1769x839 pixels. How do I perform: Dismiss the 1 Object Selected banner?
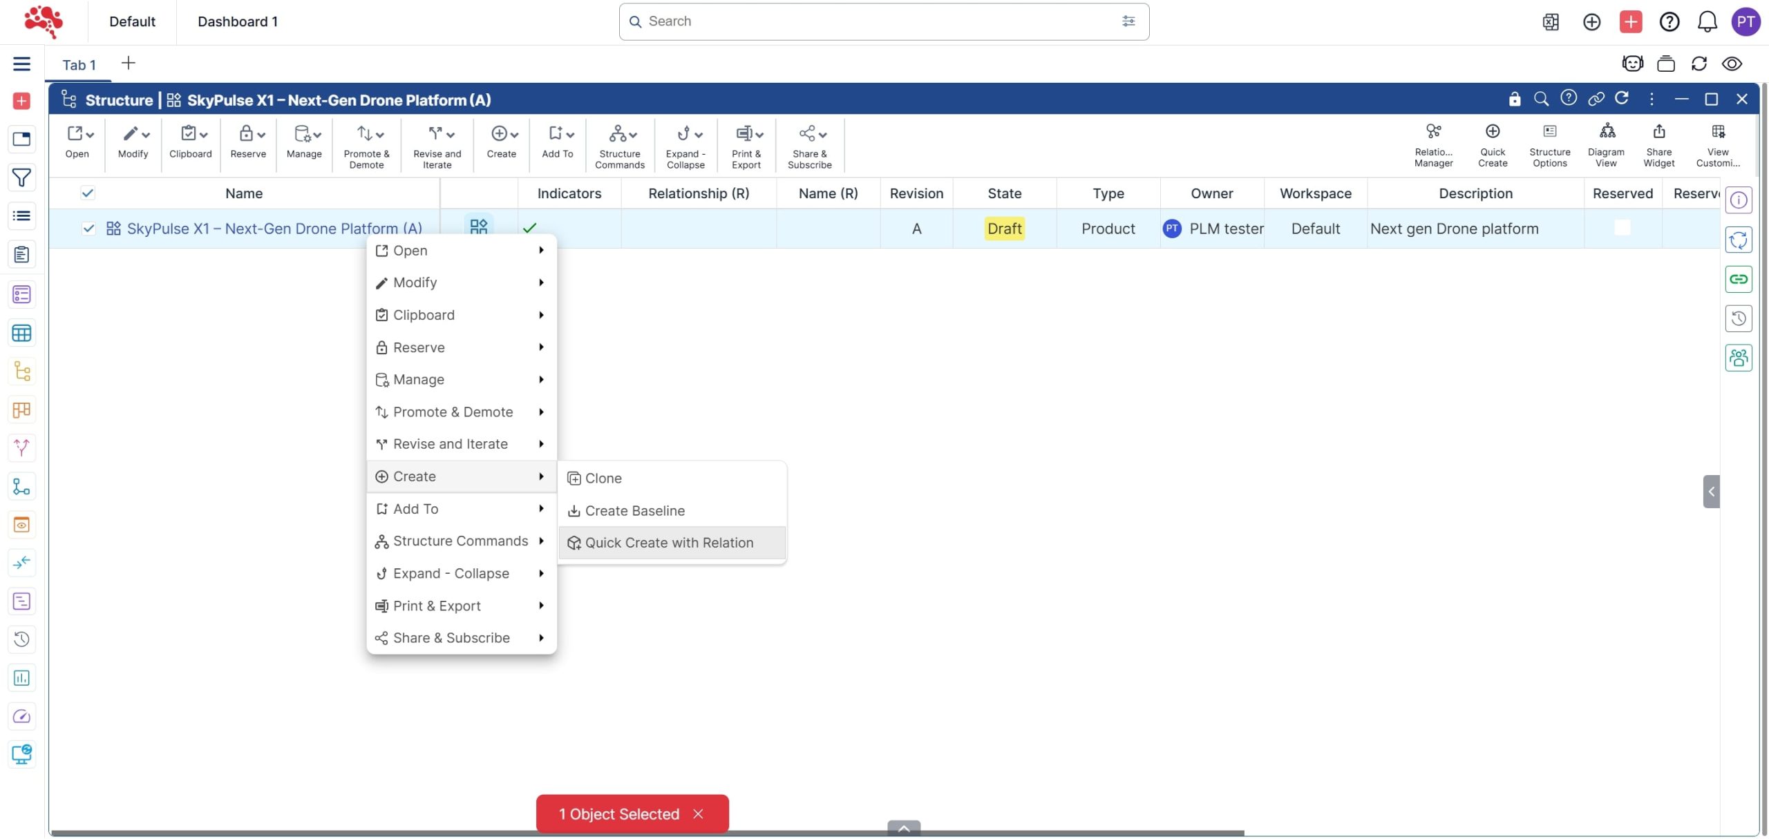pyautogui.click(x=699, y=814)
